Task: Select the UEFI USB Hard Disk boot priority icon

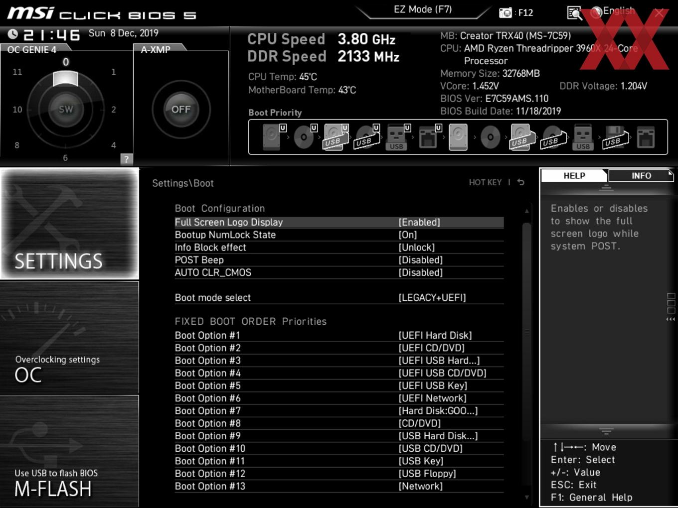Action: [x=335, y=136]
